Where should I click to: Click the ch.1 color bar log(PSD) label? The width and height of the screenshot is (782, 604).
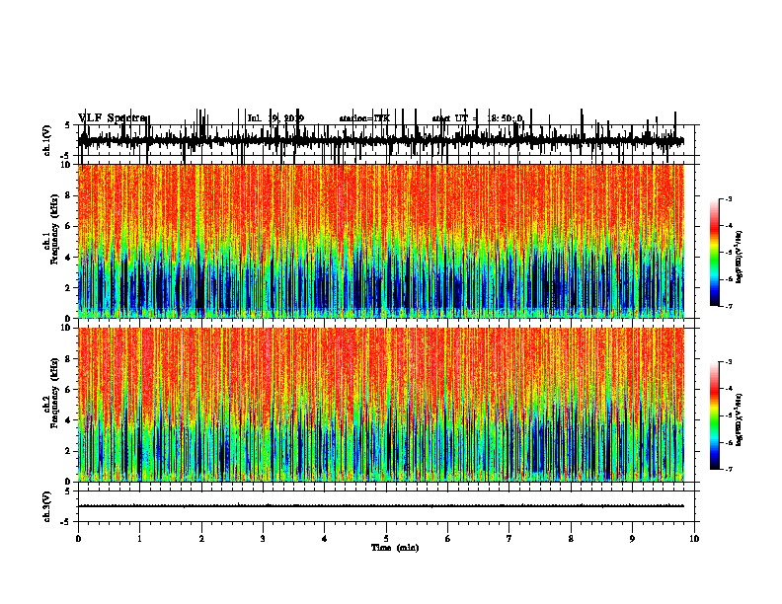pos(740,257)
